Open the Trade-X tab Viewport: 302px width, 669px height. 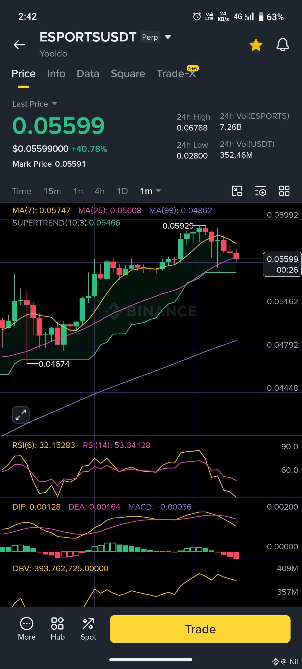(x=176, y=74)
